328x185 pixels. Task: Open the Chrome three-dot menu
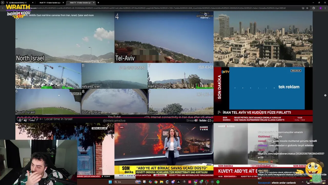[325, 8]
